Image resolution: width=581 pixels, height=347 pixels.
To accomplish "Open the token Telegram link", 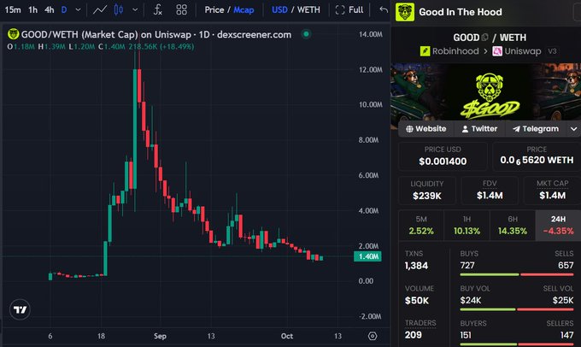I will click(x=536, y=129).
